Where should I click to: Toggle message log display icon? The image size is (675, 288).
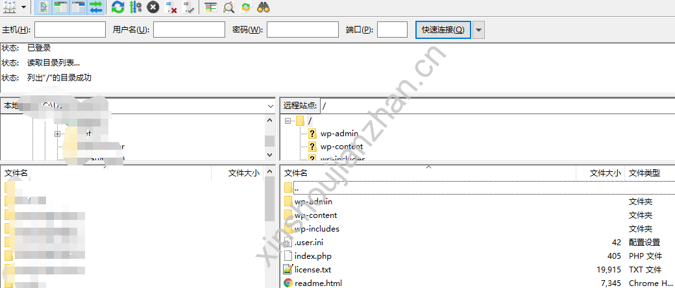(43, 7)
